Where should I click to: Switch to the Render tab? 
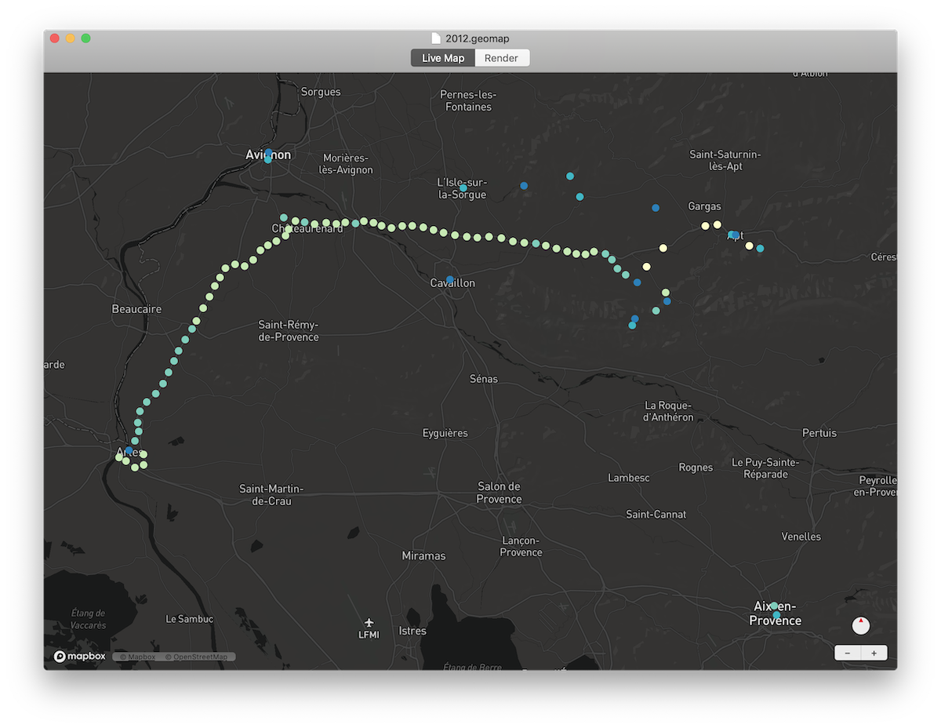pos(501,58)
